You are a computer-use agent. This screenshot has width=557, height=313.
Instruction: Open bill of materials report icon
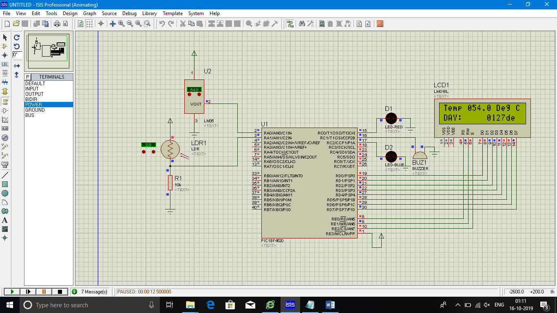click(359, 24)
